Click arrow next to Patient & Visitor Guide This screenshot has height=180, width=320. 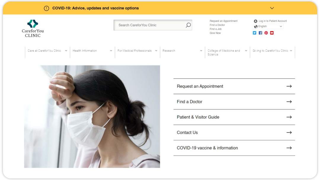click(289, 117)
